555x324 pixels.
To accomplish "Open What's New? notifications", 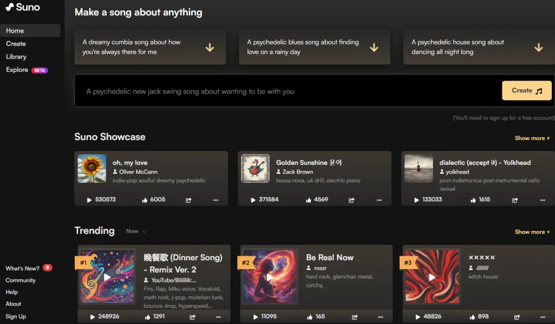I will tap(29, 268).
